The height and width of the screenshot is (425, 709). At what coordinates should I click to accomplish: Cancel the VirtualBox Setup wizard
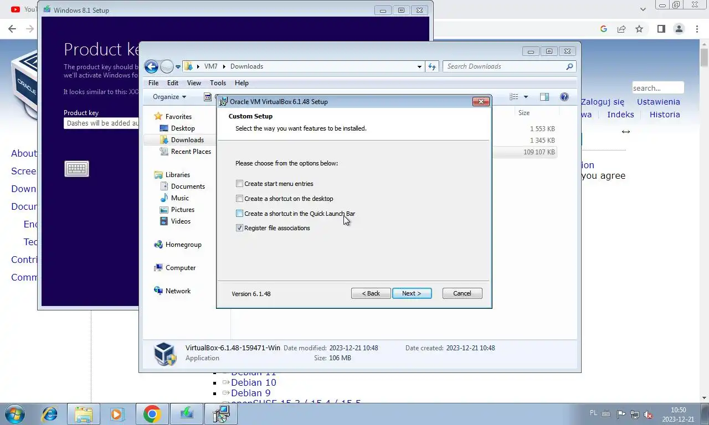(x=462, y=293)
